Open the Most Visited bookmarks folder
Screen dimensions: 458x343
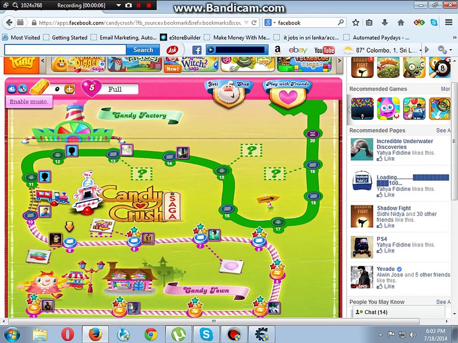pos(21,37)
